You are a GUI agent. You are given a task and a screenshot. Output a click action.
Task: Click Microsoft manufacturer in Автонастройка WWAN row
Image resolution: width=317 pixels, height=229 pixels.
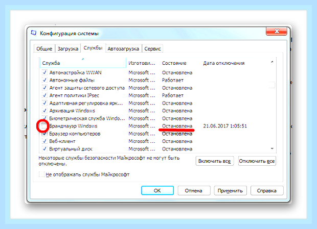pyautogui.click(x=142, y=72)
